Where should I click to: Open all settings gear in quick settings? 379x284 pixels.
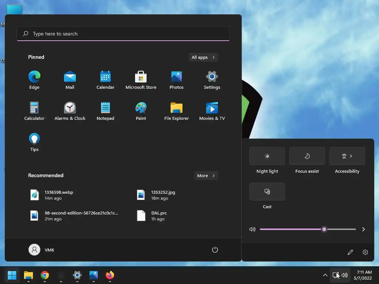click(x=365, y=252)
